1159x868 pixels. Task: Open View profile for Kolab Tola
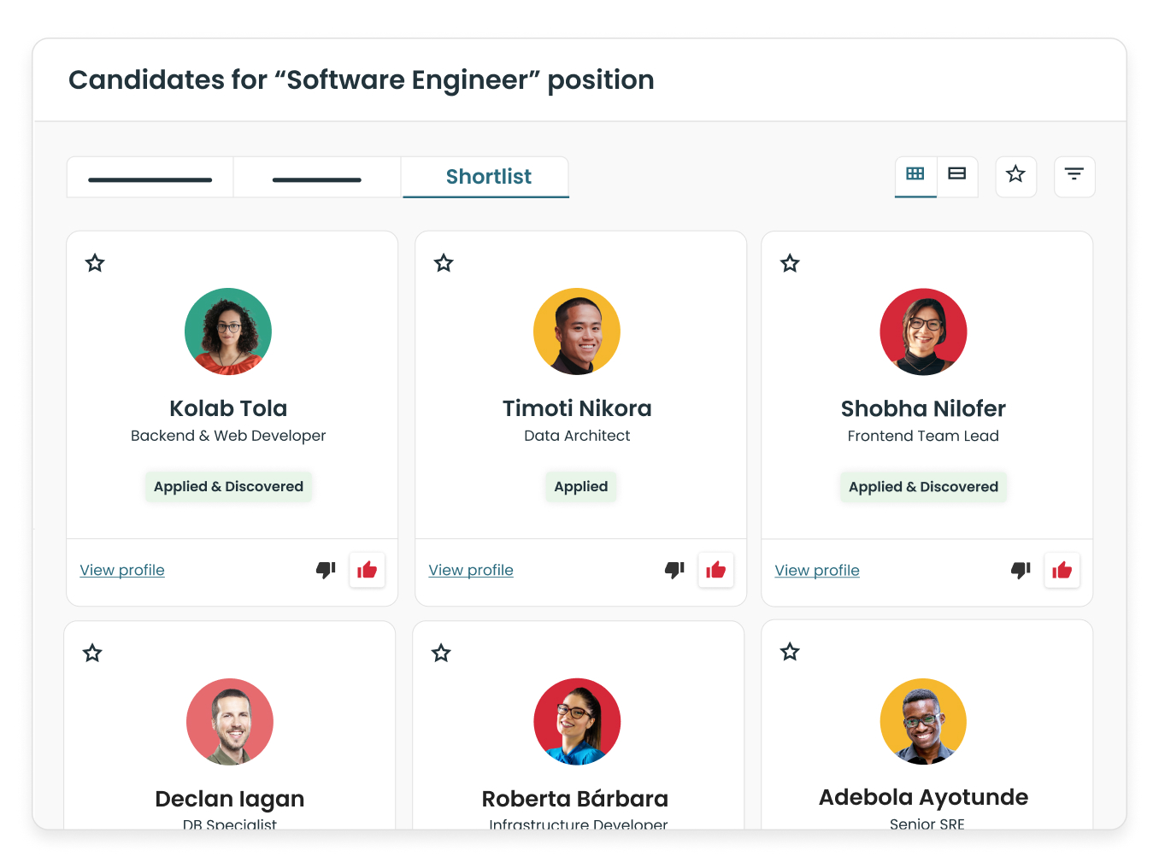[x=122, y=570]
